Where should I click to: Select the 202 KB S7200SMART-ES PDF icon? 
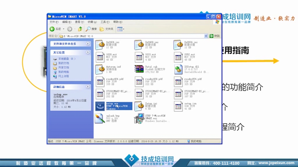[x=100, y=94]
